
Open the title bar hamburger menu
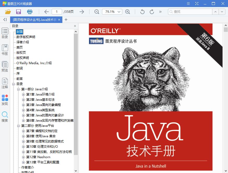pyautogui.click(x=188, y=3)
